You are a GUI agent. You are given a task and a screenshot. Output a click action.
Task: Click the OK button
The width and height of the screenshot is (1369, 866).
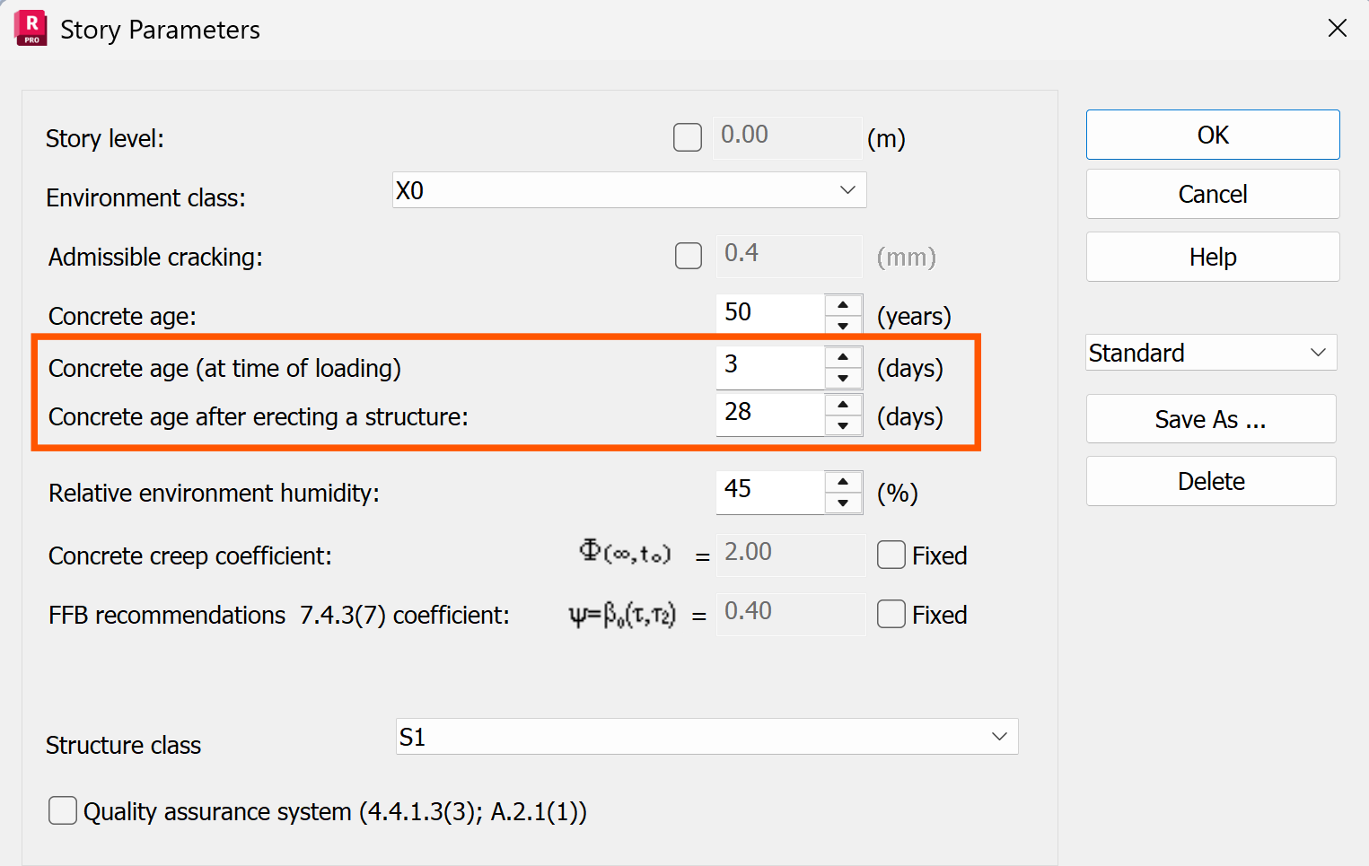click(1212, 135)
